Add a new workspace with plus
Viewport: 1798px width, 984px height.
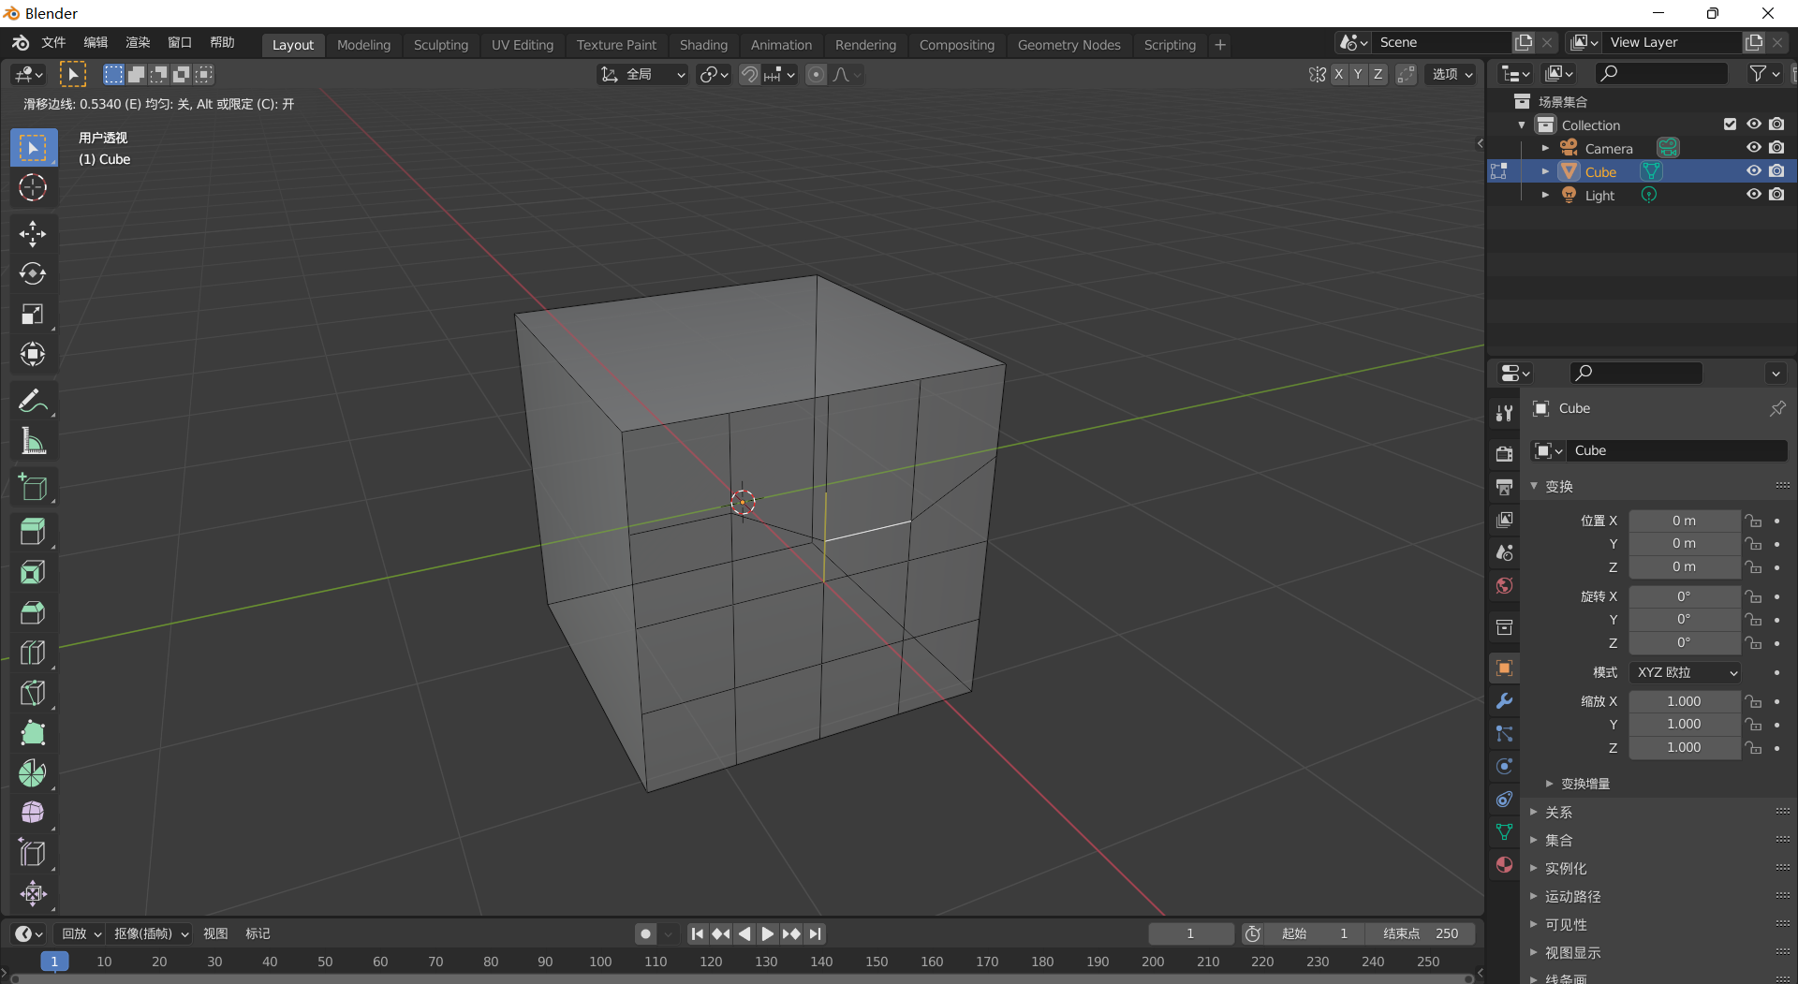(x=1220, y=45)
